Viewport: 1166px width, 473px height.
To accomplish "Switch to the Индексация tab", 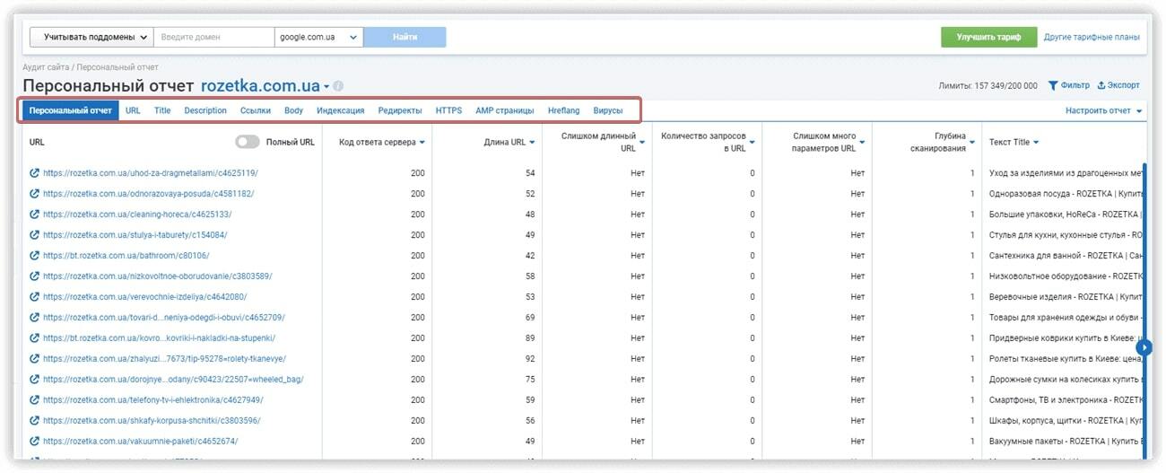I will 340,110.
